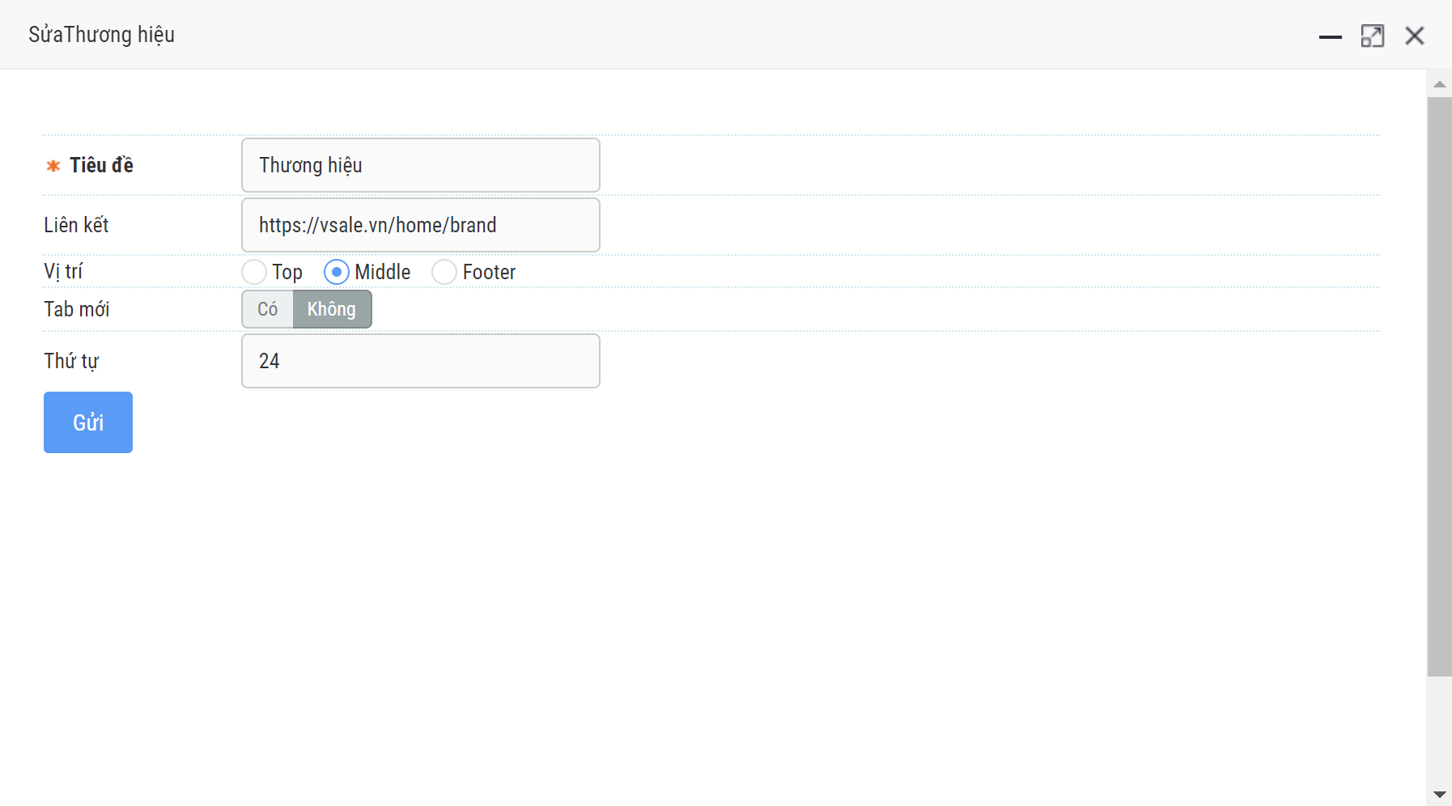
Task: Click the Tiêu đề field label
Action: pos(101,165)
